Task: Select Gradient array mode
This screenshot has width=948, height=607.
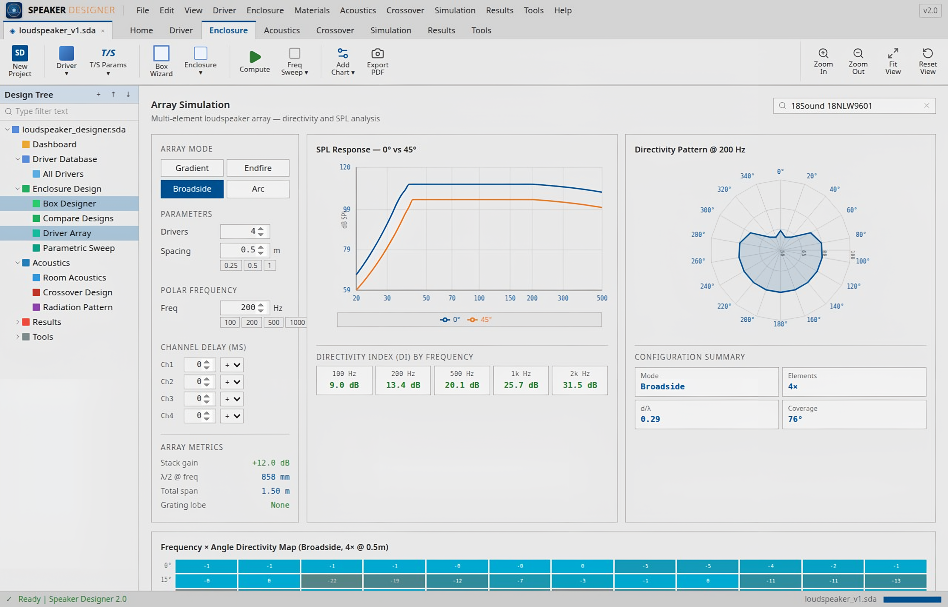Action: (x=192, y=168)
